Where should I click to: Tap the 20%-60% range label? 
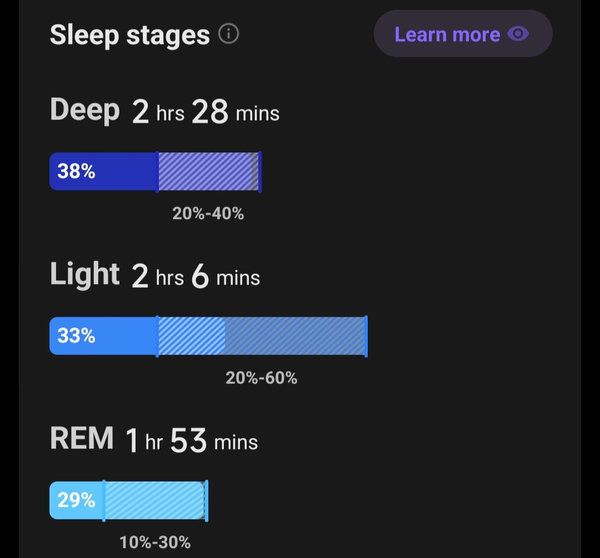261,378
